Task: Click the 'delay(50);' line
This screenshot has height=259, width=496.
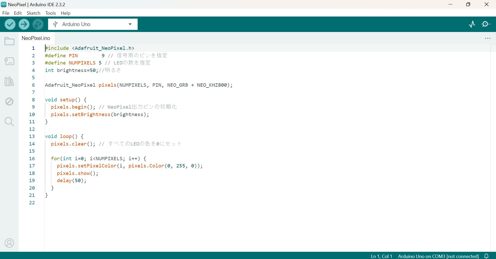Action: 72,180
